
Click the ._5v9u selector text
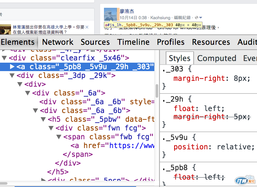[x=175, y=137]
